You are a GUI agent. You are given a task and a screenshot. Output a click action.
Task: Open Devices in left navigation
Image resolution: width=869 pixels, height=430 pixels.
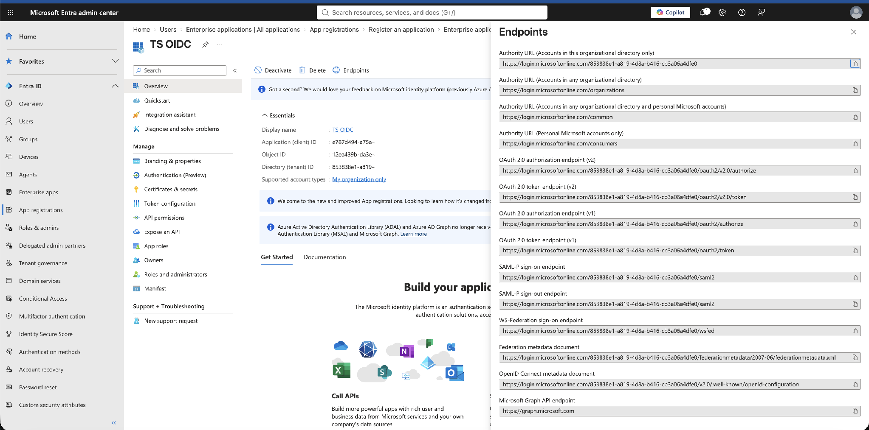(x=28, y=157)
